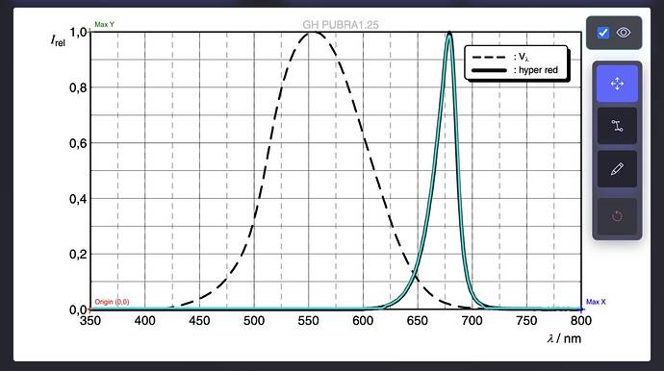
Task: Select the point-path editing tool
Action: [617, 126]
